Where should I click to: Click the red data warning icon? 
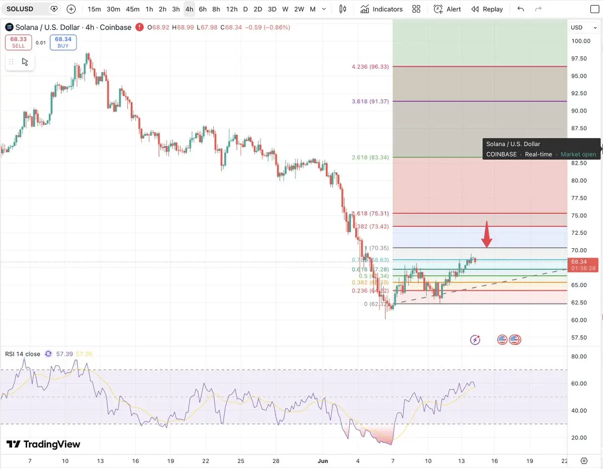pyautogui.click(x=139, y=27)
